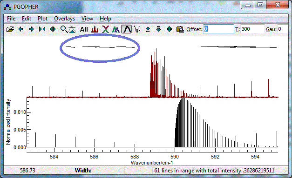Click the open file folder icon
The height and width of the screenshot is (178, 292).
coord(10,29)
